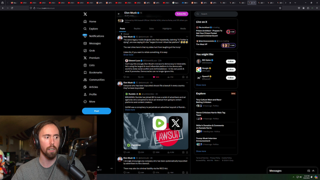Expand the Messages drawer chevron

pos(313,171)
